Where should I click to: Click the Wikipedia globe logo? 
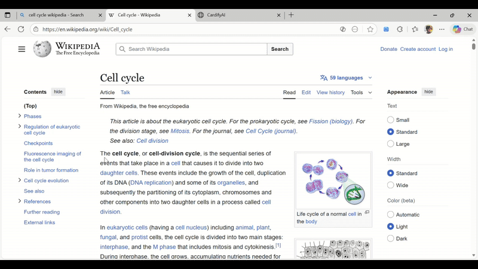tap(42, 49)
